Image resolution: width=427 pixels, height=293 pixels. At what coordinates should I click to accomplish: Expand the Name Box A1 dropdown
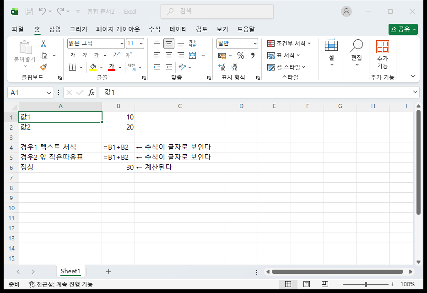(x=49, y=93)
